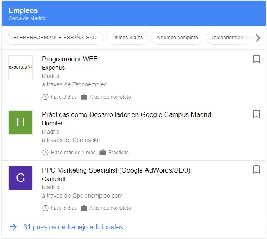Image resolution: width=267 pixels, height=239 pixels.
Task: Open Prácticas como Desarrollador en Google Campus listing
Action: click(x=126, y=114)
